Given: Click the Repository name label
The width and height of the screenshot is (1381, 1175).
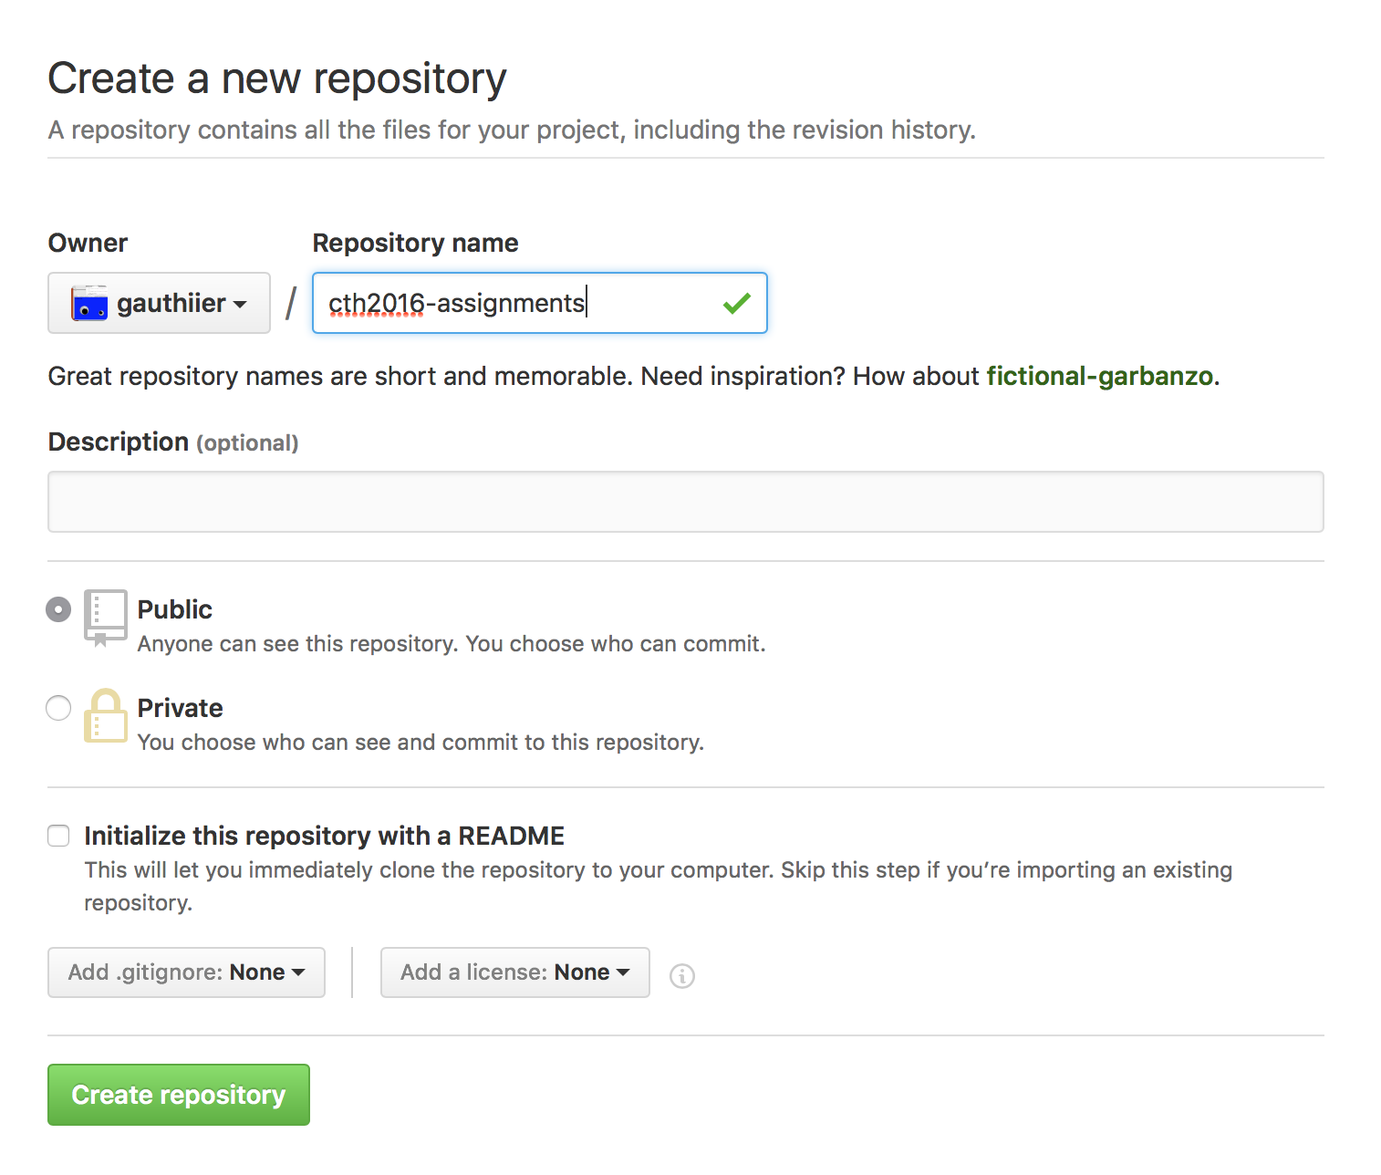Looking at the screenshot, I should click(x=415, y=243).
